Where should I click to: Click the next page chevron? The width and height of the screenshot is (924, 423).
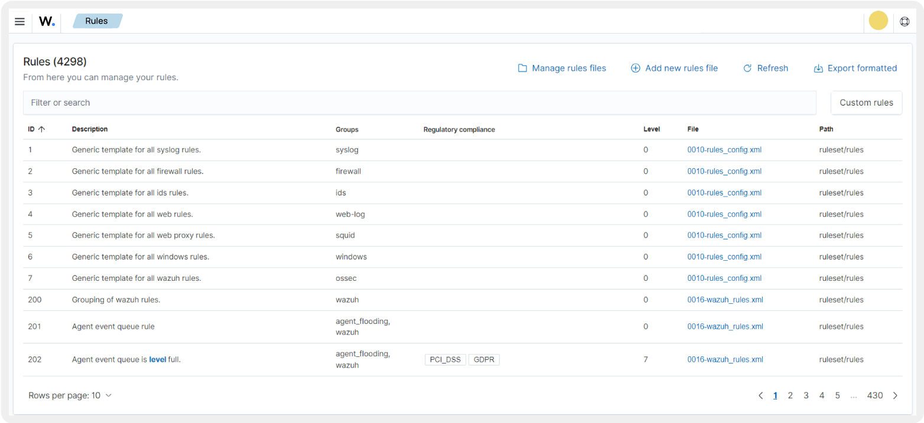point(895,395)
